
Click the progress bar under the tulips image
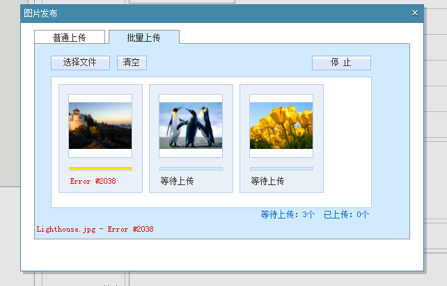(x=281, y=168)
